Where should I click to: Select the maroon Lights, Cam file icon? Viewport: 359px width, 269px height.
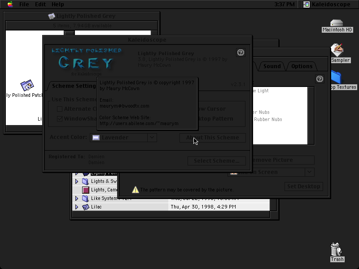tap(86, 190)
